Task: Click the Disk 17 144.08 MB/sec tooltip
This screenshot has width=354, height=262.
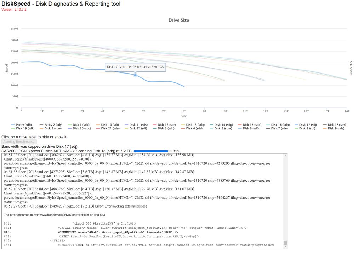Action: (136, 67)
